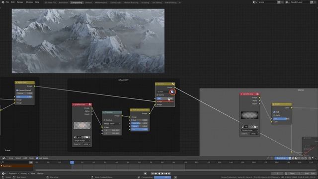The width and height of the screenshot is (318, 179).
Task: Toggle the auto keying record button
Action: pyautogui.click(x=145, y=174)
